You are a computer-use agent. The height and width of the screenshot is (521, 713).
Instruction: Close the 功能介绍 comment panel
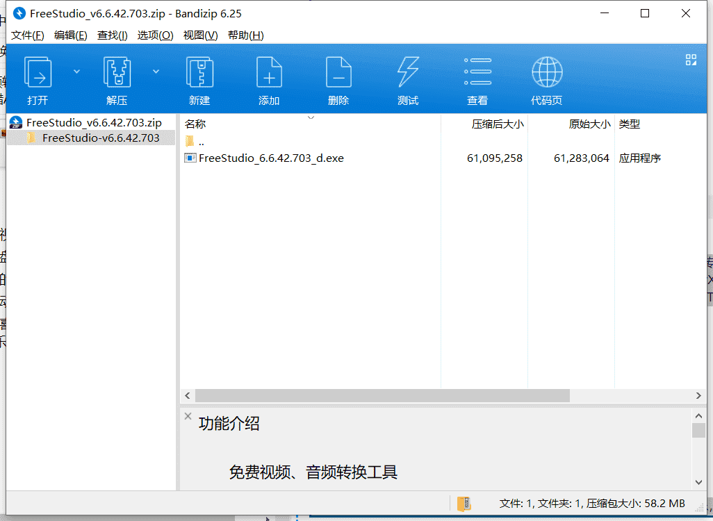click(188, 416)
